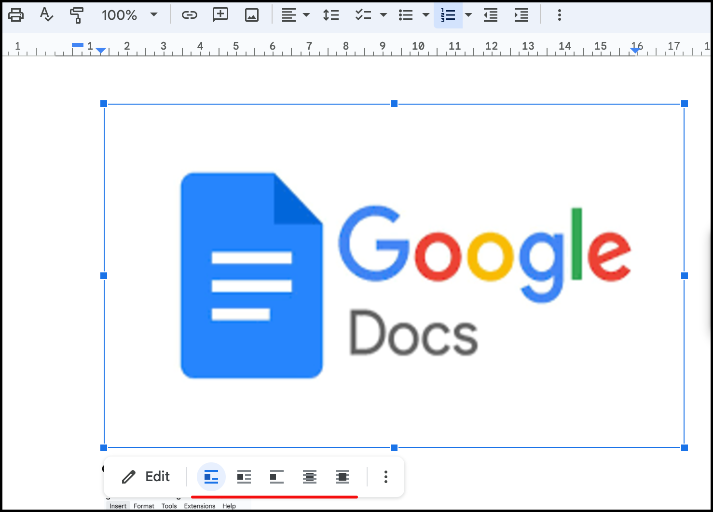Viewport: 713px width, 512px height.
Task: Click the Bulleted list icon
Action: pos(406,15)
